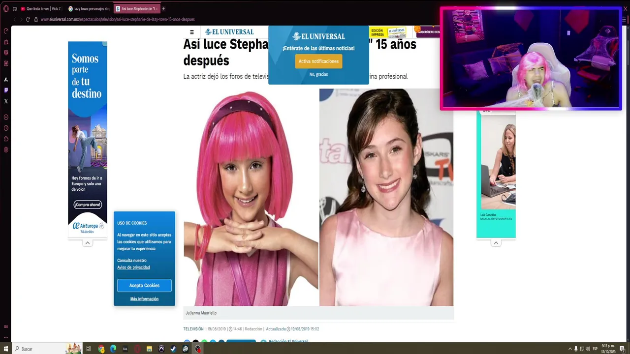Open the volume speaker tray icon
This screenshot has width=630, height=354.
(x=588, y=349)
